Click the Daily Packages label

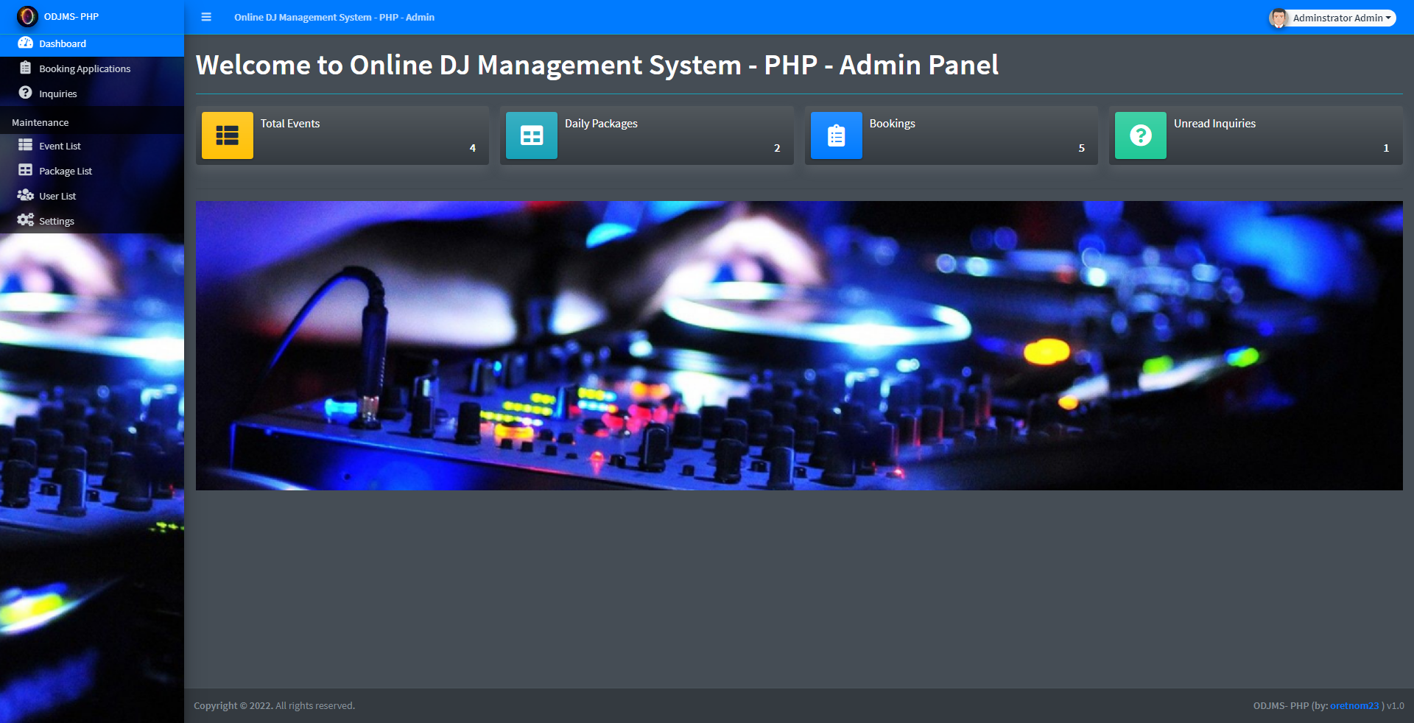(601, 124)
